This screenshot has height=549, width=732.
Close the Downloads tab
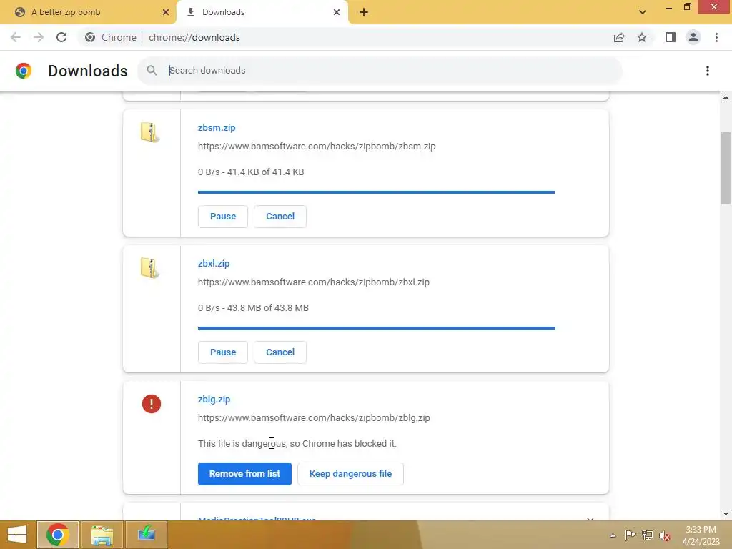tap(337, 12)
